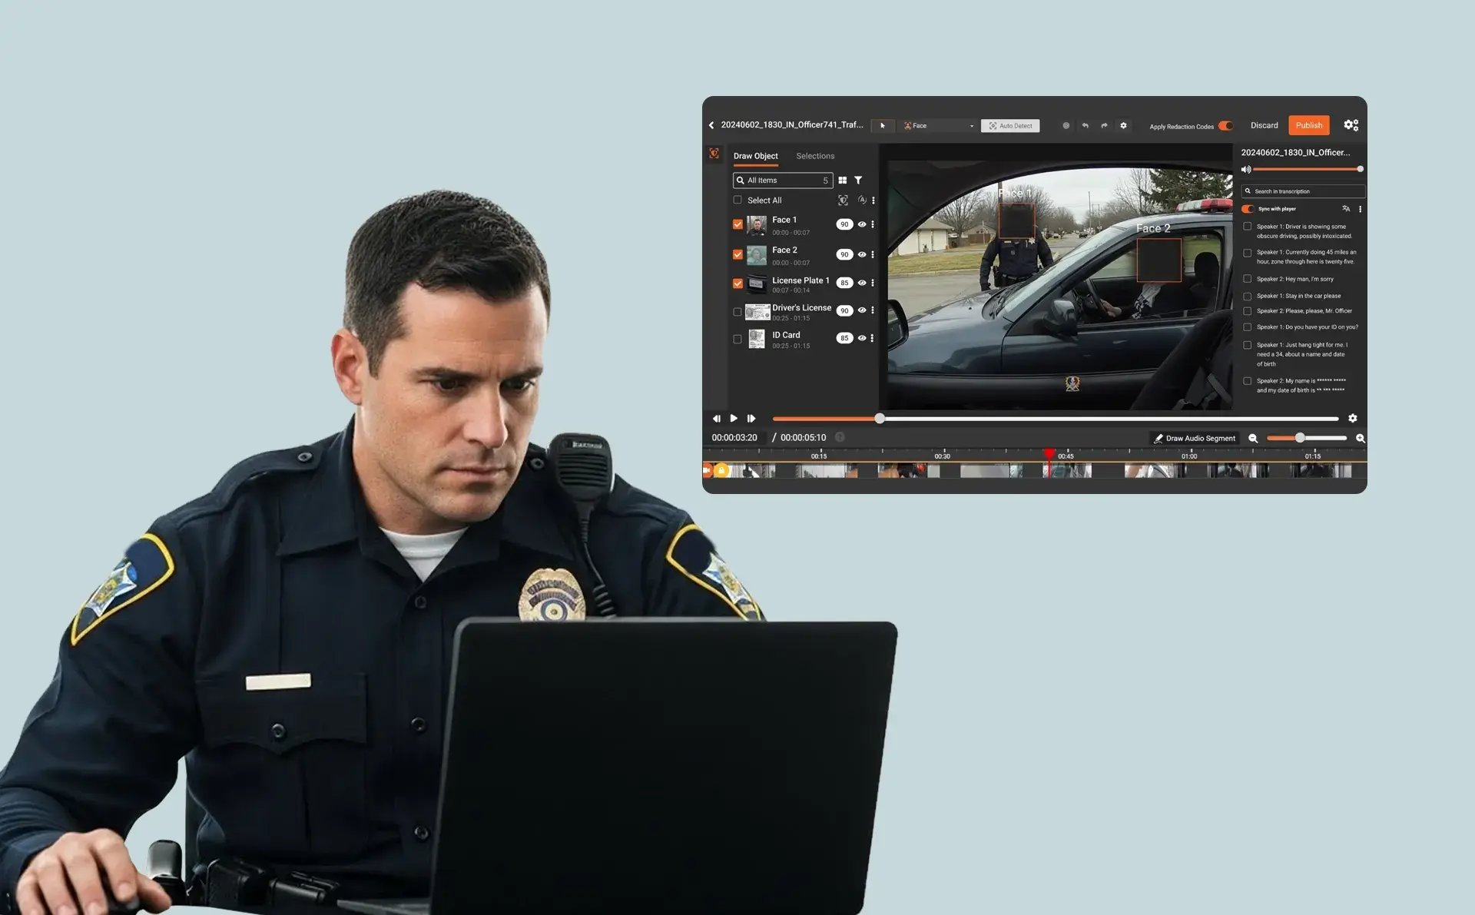Select the pointer cursor tool
Viewport: 1475px width, 915px height.
tap(882, 125)
